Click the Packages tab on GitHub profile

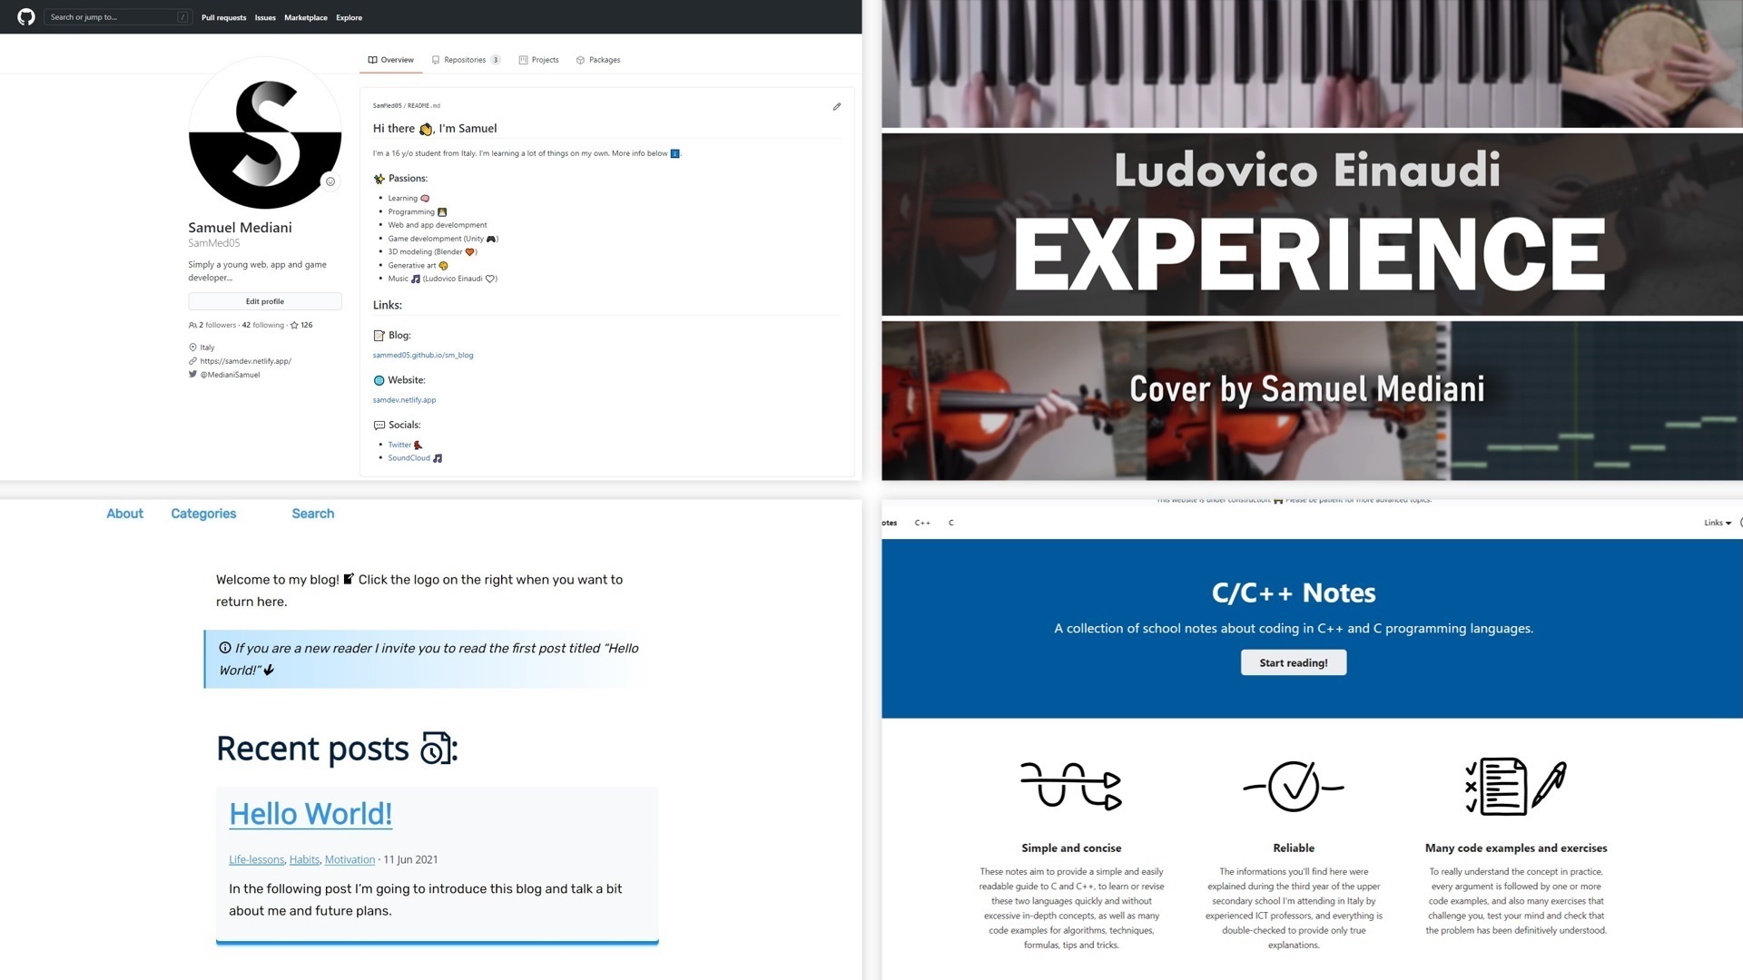tap(600, 60)
